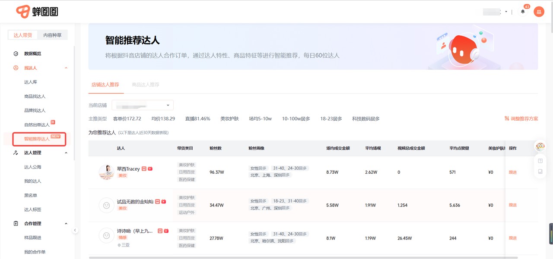The image size is (553, 259).
Task: Click the name 试品无数的金灿灿
Action: [x=135, y=202]
